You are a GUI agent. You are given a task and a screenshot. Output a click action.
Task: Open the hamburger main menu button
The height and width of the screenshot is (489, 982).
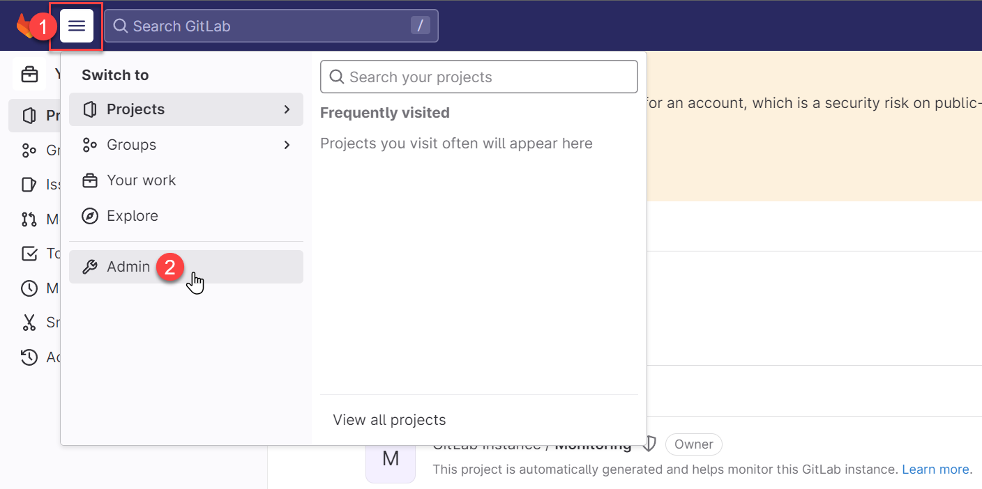(x=77, y=26)
